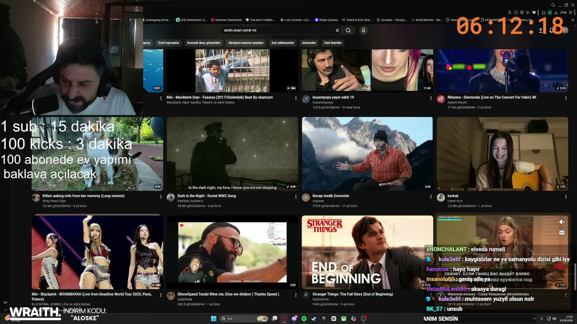Select the 'İzlenenler' filter chip
This screenshot has height=324, width=577.
[x=309, y=43]
